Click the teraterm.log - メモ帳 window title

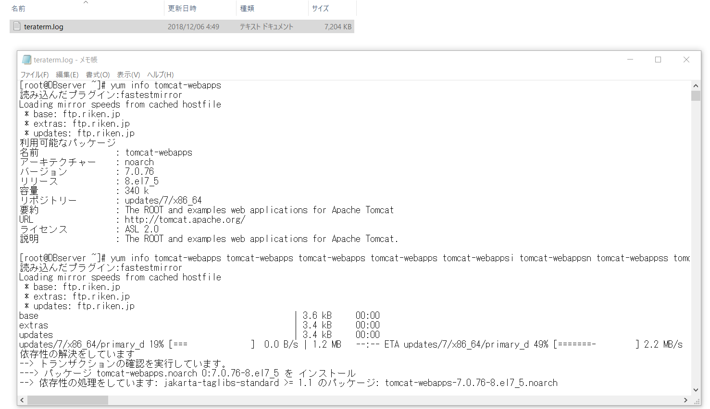click(65, 60)
